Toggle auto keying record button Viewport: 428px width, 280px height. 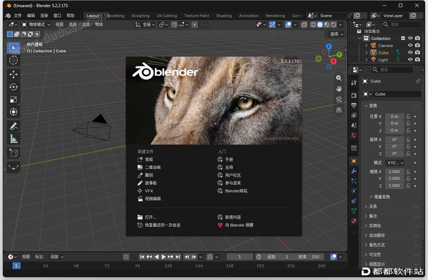click(x=126, y=257)
